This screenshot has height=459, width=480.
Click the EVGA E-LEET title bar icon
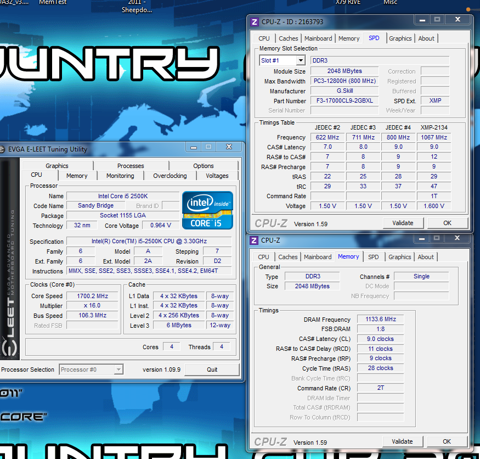[x=2, y=149]
